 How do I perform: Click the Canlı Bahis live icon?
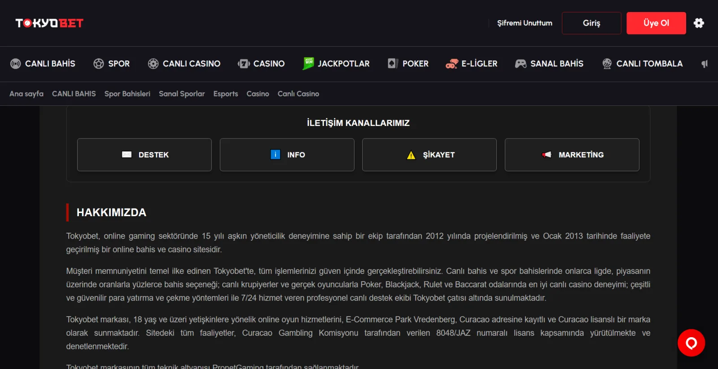coord(16,64)
